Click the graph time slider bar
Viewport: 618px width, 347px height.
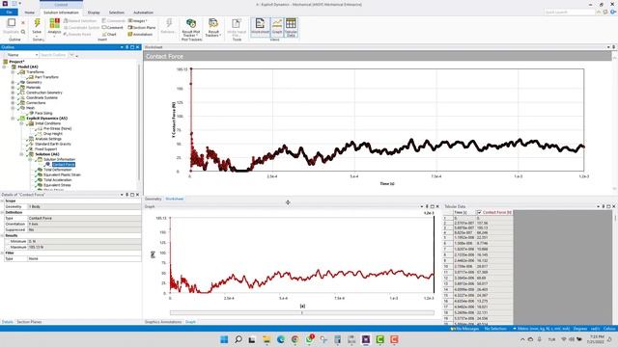[302, 312]
